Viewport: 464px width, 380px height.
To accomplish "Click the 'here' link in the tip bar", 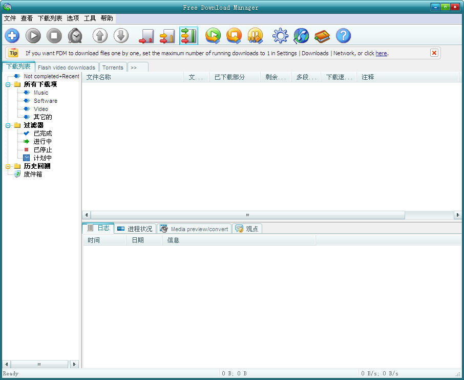I will click(381, 53).
